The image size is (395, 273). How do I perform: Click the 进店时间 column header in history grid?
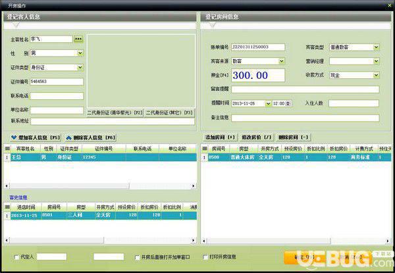click(x=26, y=207)
